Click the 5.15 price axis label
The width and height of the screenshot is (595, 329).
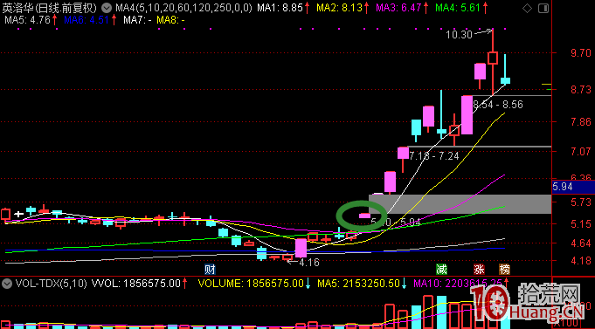581,224
